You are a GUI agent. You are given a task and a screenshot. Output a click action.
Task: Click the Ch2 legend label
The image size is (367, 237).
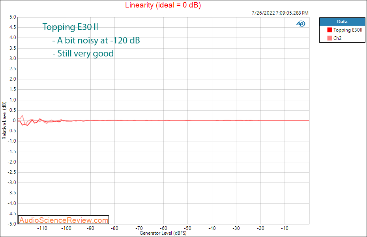(x=337, y=38)
